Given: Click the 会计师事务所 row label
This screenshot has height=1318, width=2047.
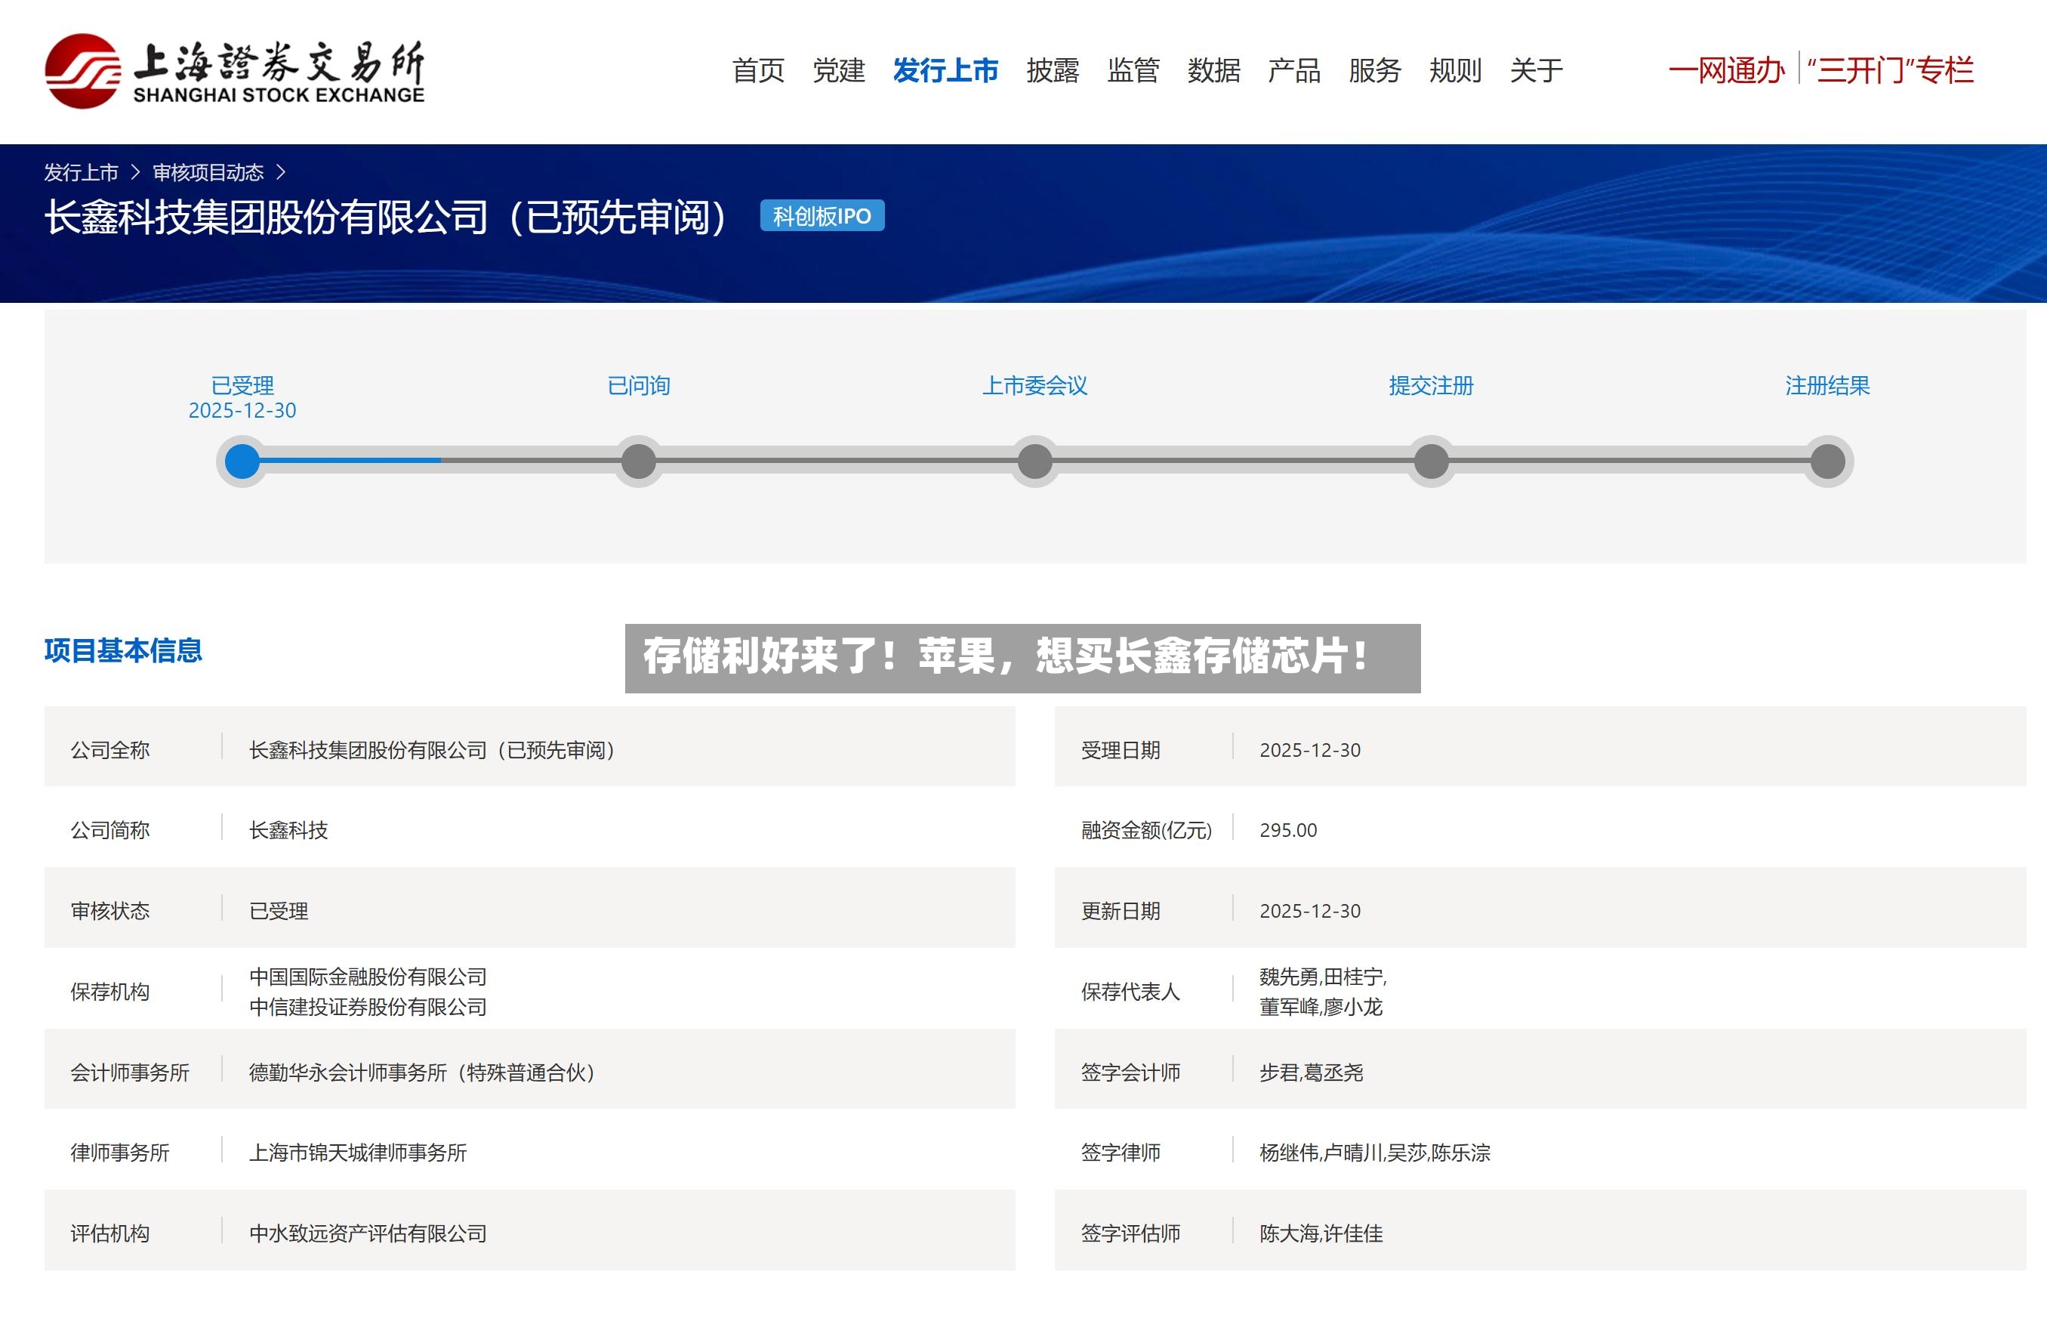Looking at the screenshot, I should [x=129, y=1073].
